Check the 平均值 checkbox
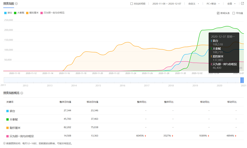 coord(234,13)
